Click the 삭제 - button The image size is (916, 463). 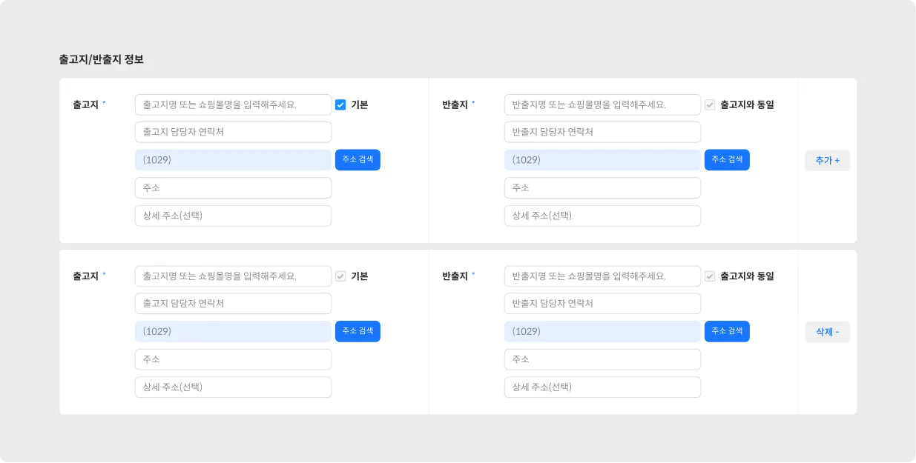(x=827, y=332)
